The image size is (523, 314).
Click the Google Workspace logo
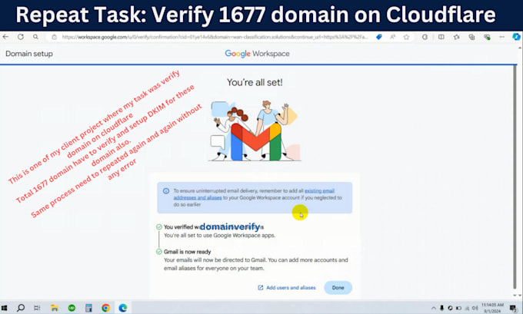coord(257,54)
